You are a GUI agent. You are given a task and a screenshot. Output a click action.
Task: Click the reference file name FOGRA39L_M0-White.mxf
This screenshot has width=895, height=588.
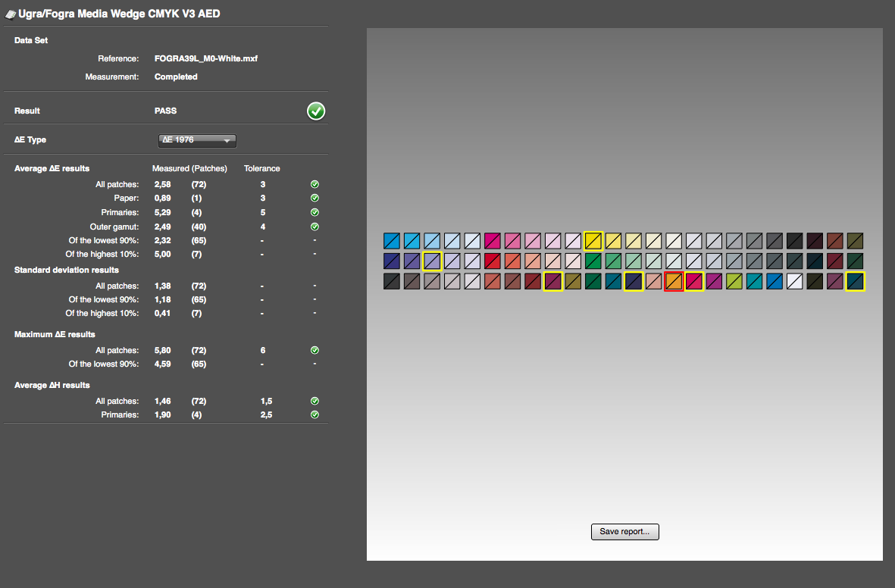[206, 58]
